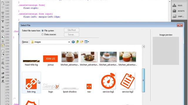Open the FILES panel
Screen dimensions: 188x105
[x=178, y=6]
